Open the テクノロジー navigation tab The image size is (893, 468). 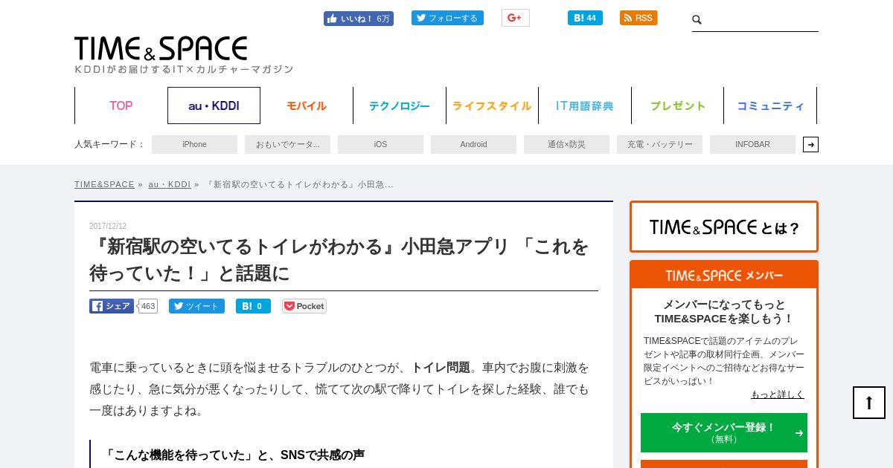pyautogui.click(x=400, y=105)
